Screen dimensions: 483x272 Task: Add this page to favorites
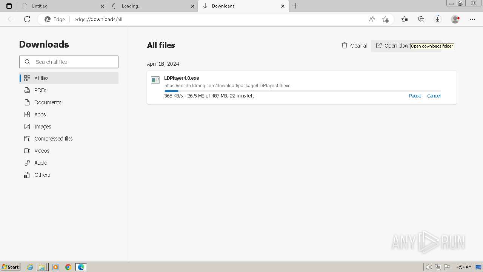point(385,19)
